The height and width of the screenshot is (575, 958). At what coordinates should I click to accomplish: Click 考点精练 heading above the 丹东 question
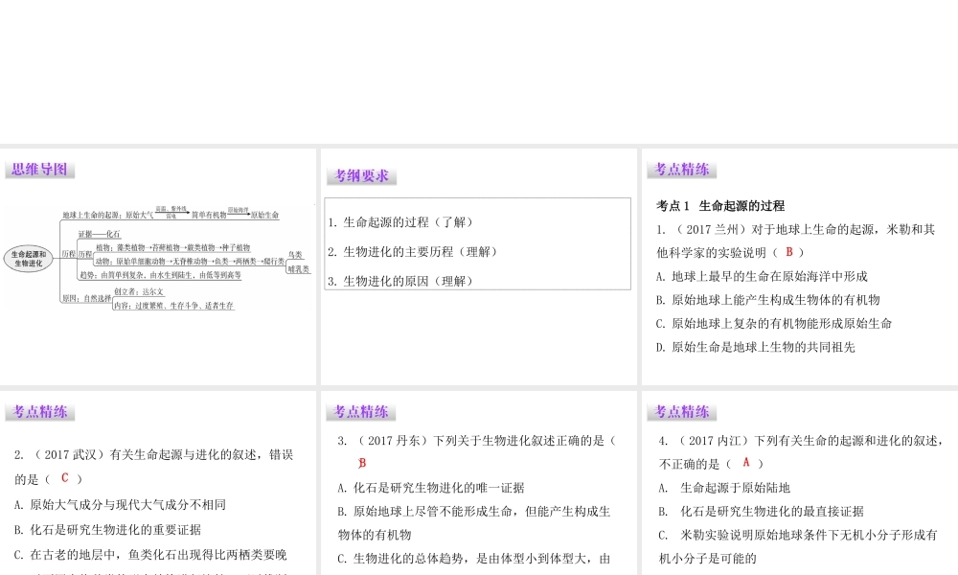coord(361,412)
